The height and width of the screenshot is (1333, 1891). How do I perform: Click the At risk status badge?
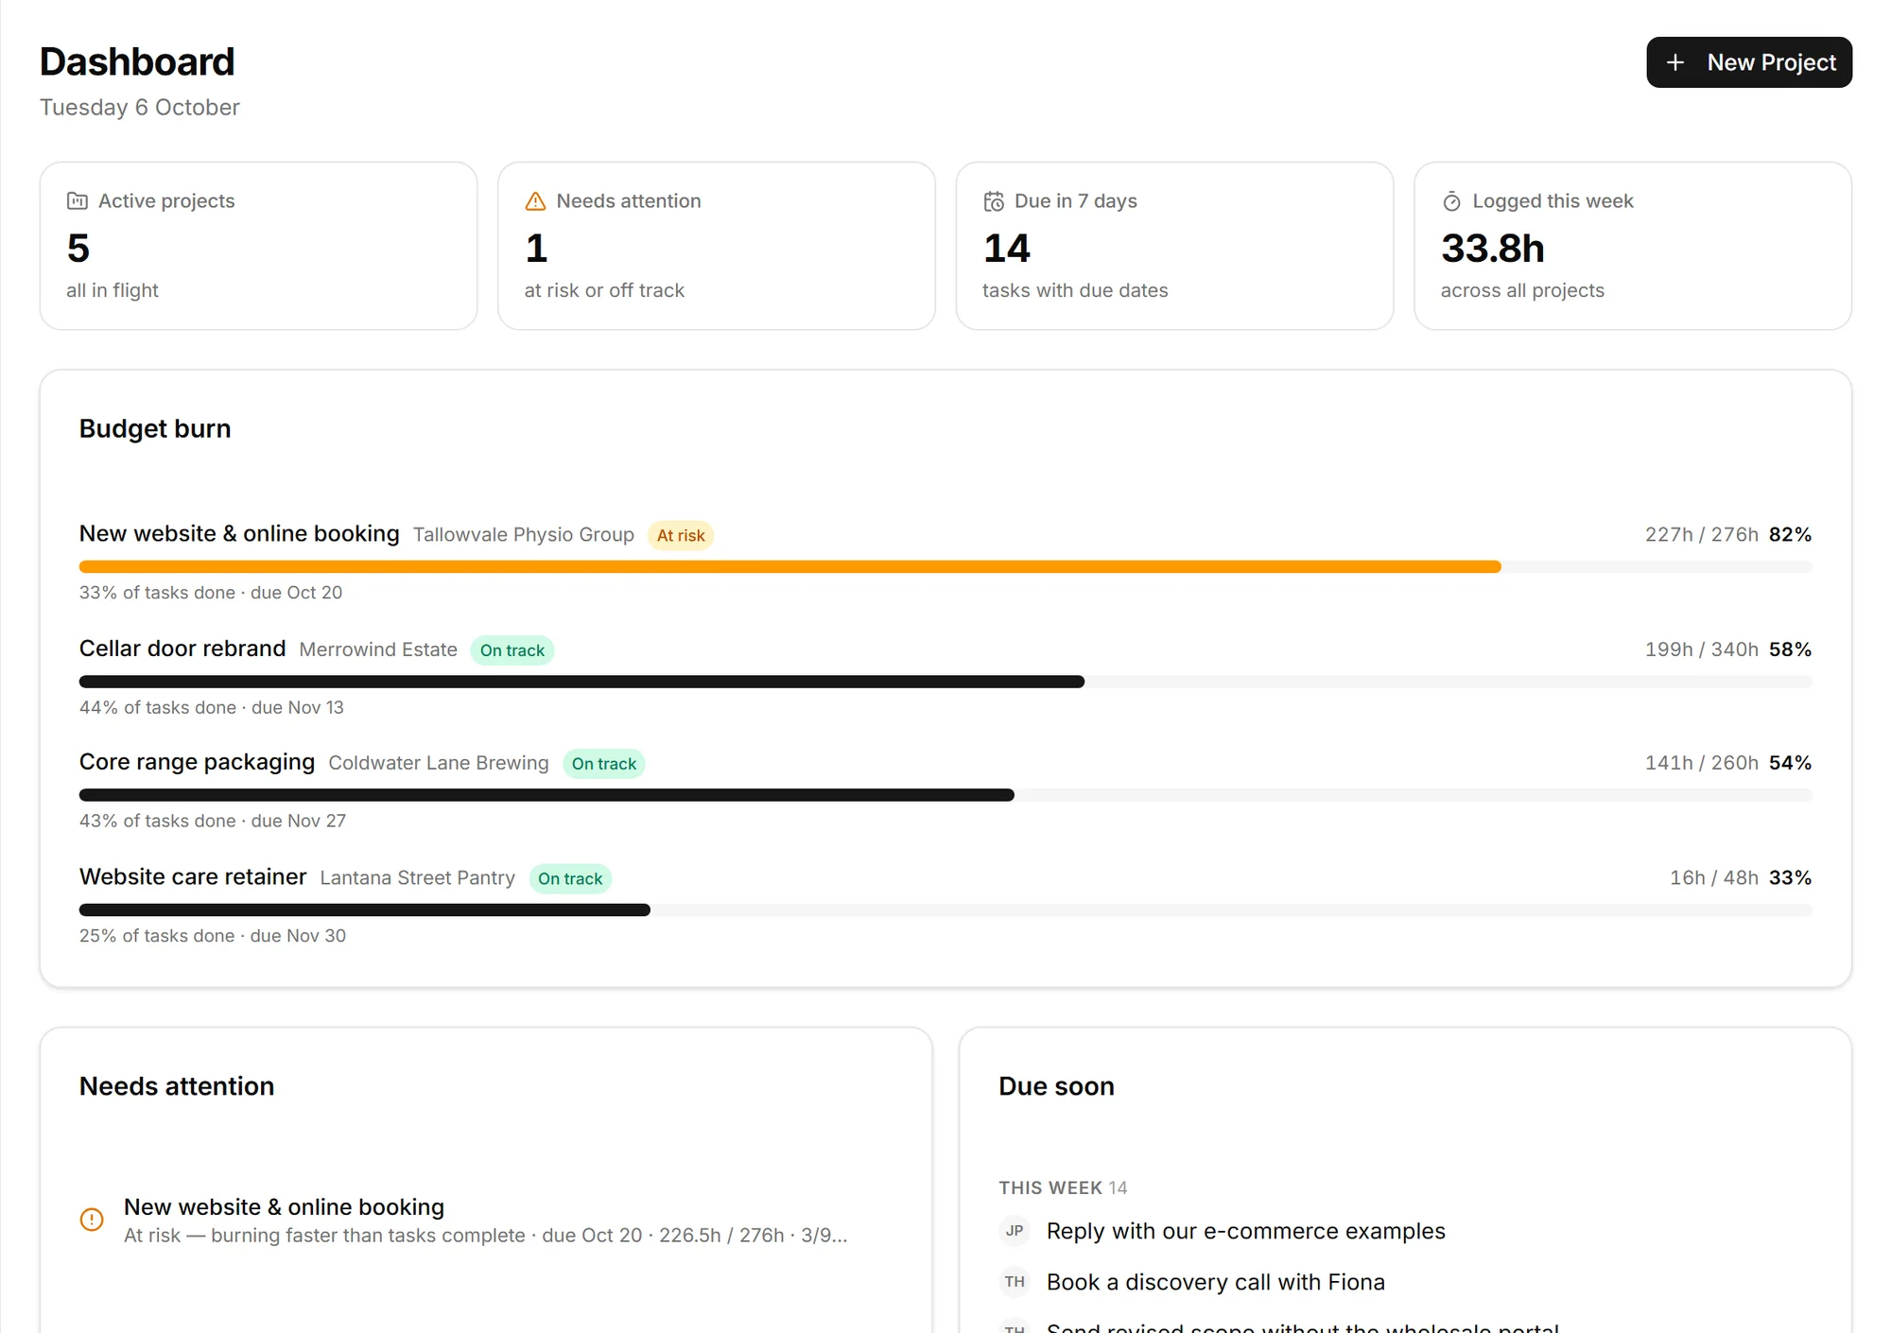681,535
